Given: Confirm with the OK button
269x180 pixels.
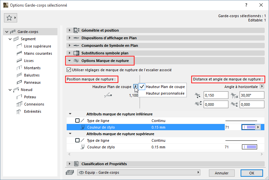Looking at the screenshot, I should [252, 173].
